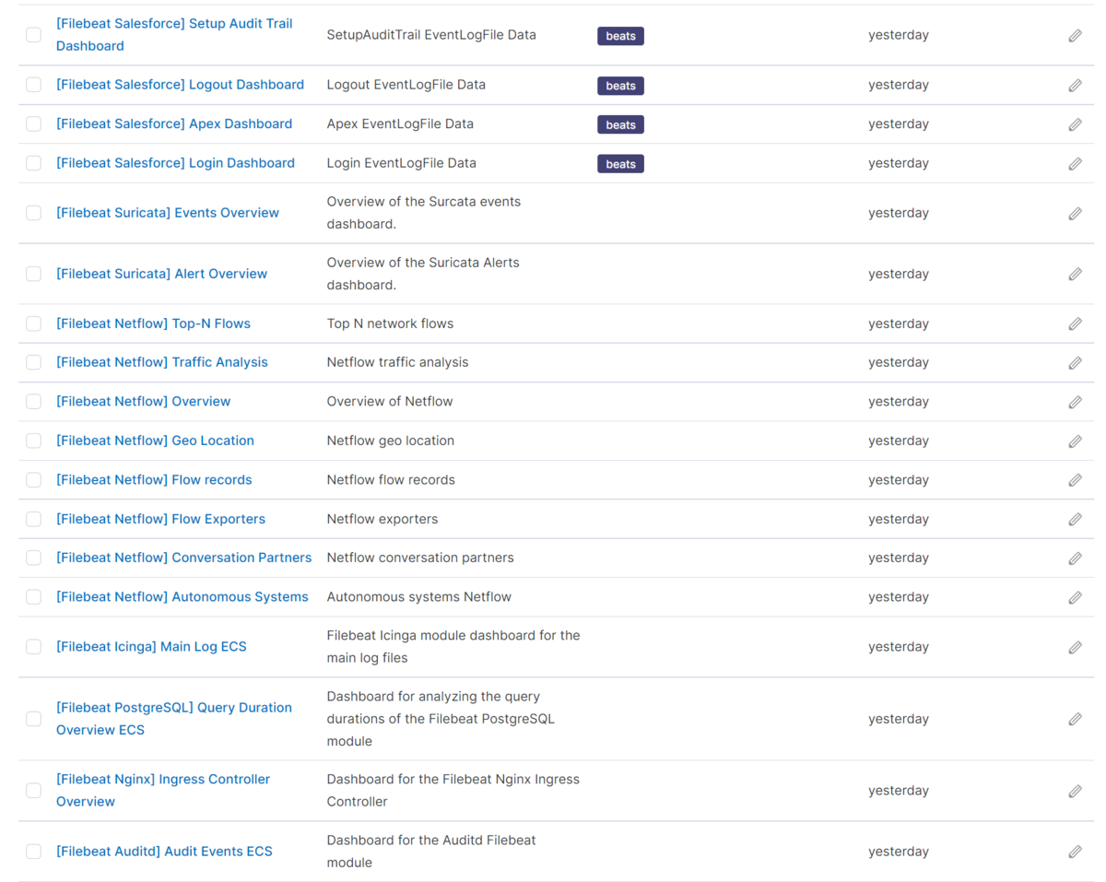Open [Filebeat Netflow] Conversation Partners dashboard

(184, 558)
